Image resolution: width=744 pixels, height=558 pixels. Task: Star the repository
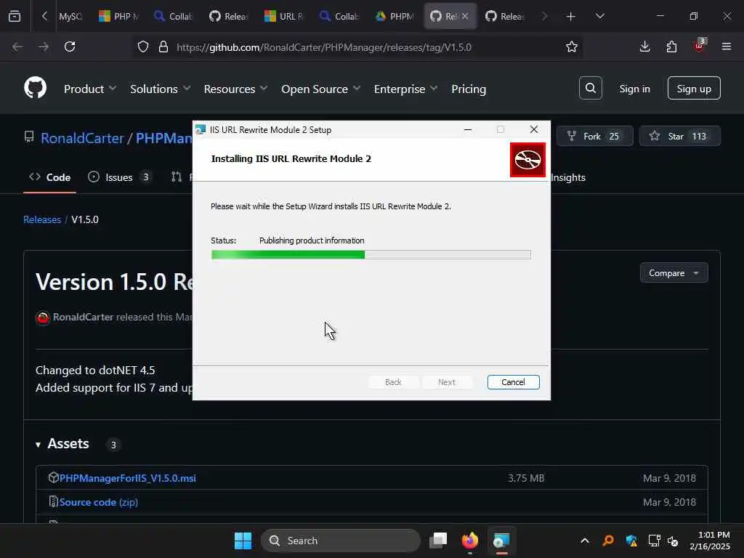coord(680,136)
